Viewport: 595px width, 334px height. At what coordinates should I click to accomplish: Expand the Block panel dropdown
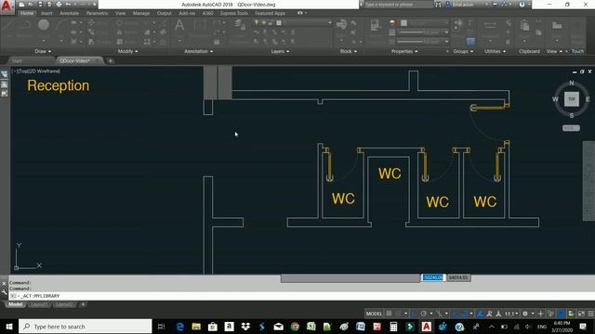click(349, 51)
